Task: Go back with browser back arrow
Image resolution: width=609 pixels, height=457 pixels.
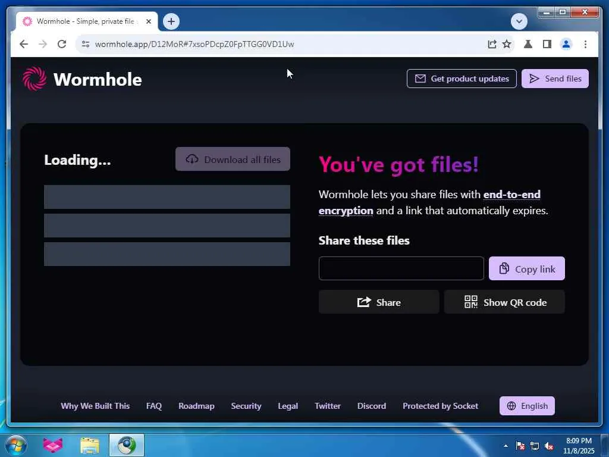Action: coord(24,44)
